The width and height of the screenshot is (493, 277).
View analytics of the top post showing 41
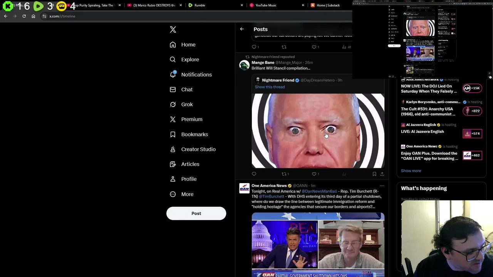tap(346, 47)
